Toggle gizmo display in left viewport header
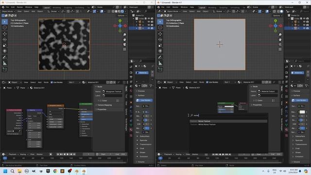This screenshot has height=175, width=311. pos(95,11)
